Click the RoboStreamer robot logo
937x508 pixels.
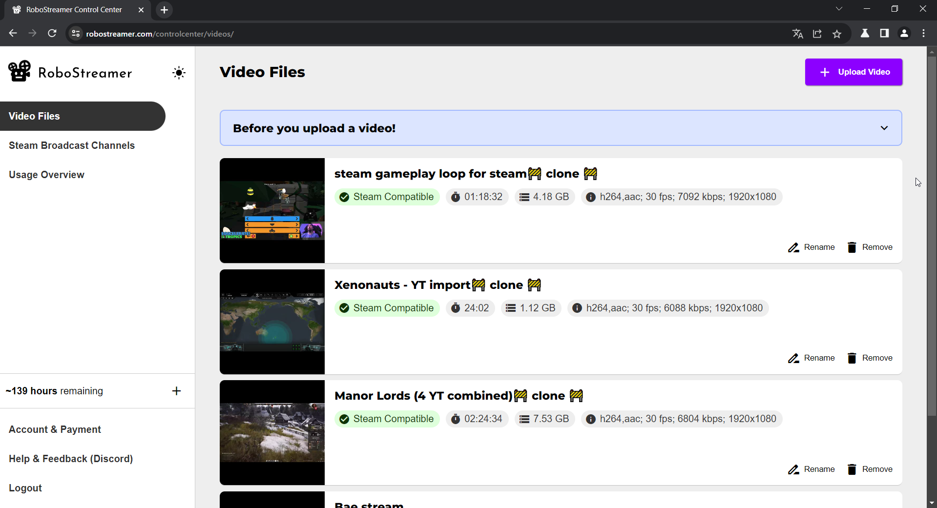pos(20,71)
